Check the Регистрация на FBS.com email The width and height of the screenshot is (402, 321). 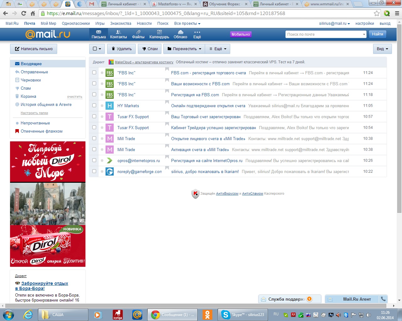pos(94,94)
